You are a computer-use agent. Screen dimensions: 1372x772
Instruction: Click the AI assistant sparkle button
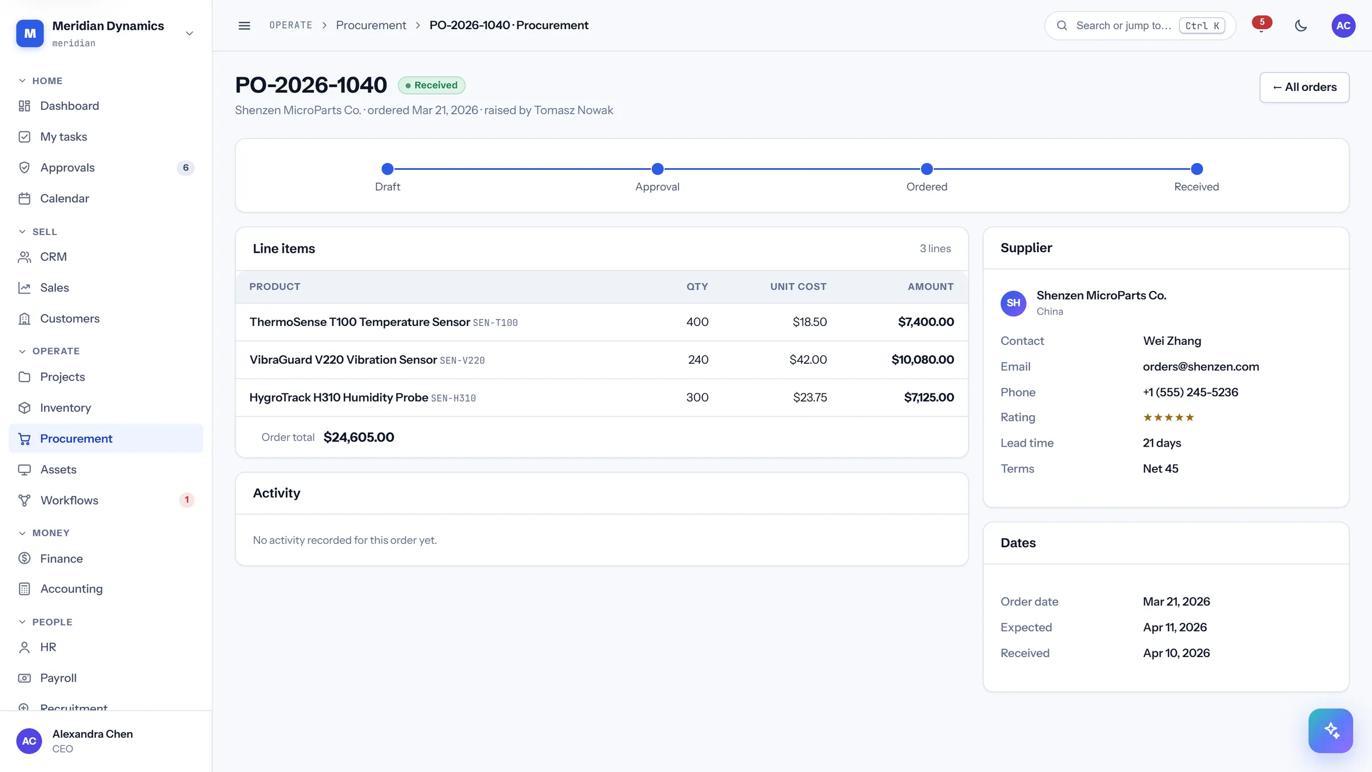[1330, 730]
